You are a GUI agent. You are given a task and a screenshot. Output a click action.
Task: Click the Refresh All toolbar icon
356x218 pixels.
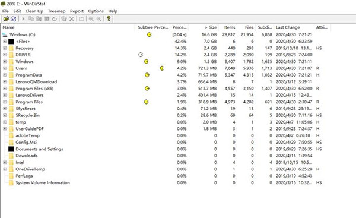pos(14,18)
